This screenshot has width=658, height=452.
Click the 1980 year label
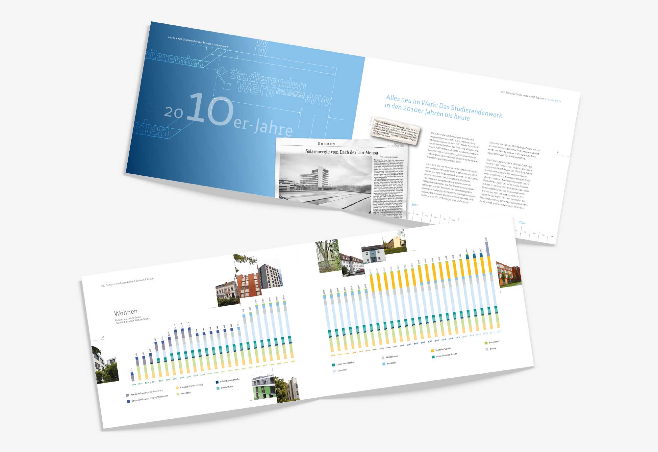point(175,379)
